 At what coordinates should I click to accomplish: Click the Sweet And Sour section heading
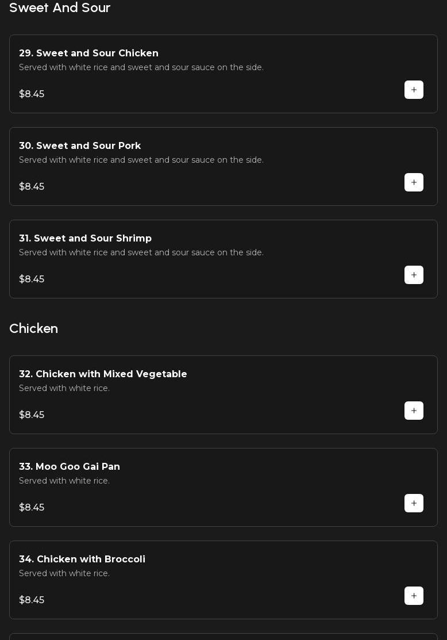point(60,8)
